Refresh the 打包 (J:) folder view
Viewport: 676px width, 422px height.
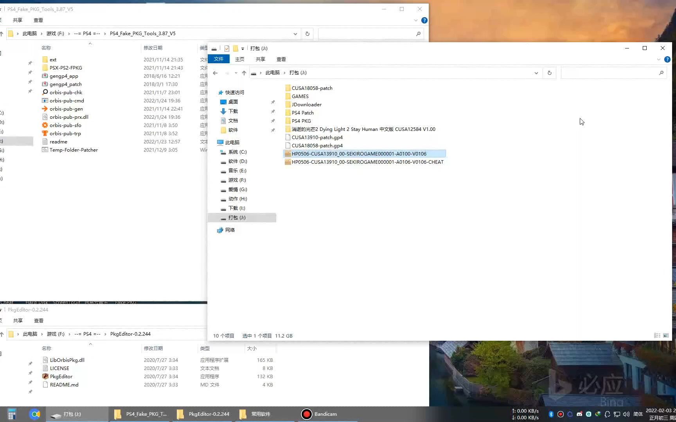click(549, 73)
